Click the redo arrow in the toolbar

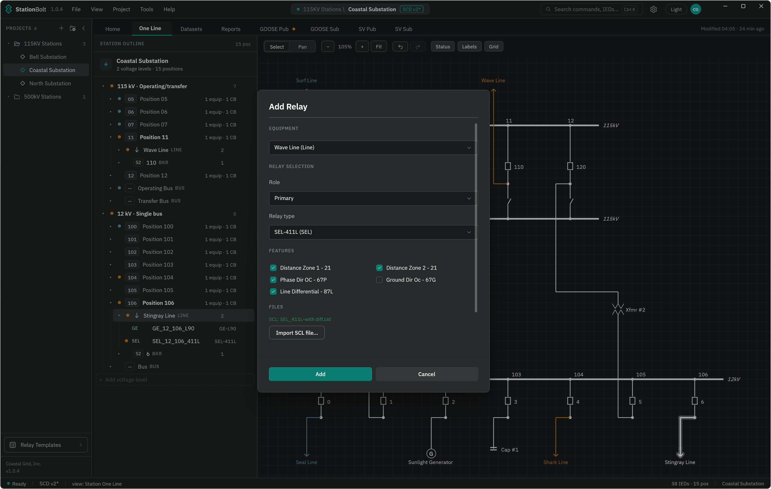click(417, 47)
